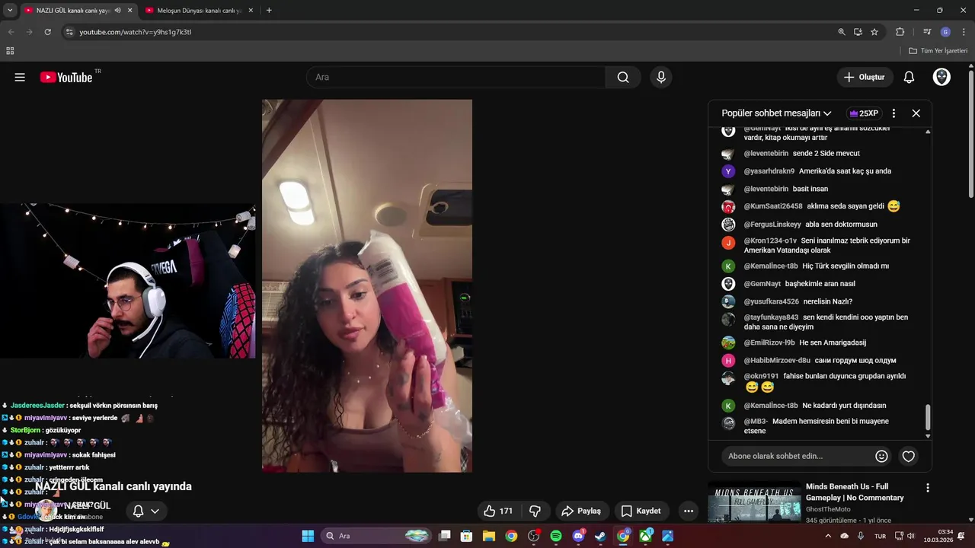Open File Explorer from the taskbar
This screenshot has height=548, width=975.
[489, 536]
